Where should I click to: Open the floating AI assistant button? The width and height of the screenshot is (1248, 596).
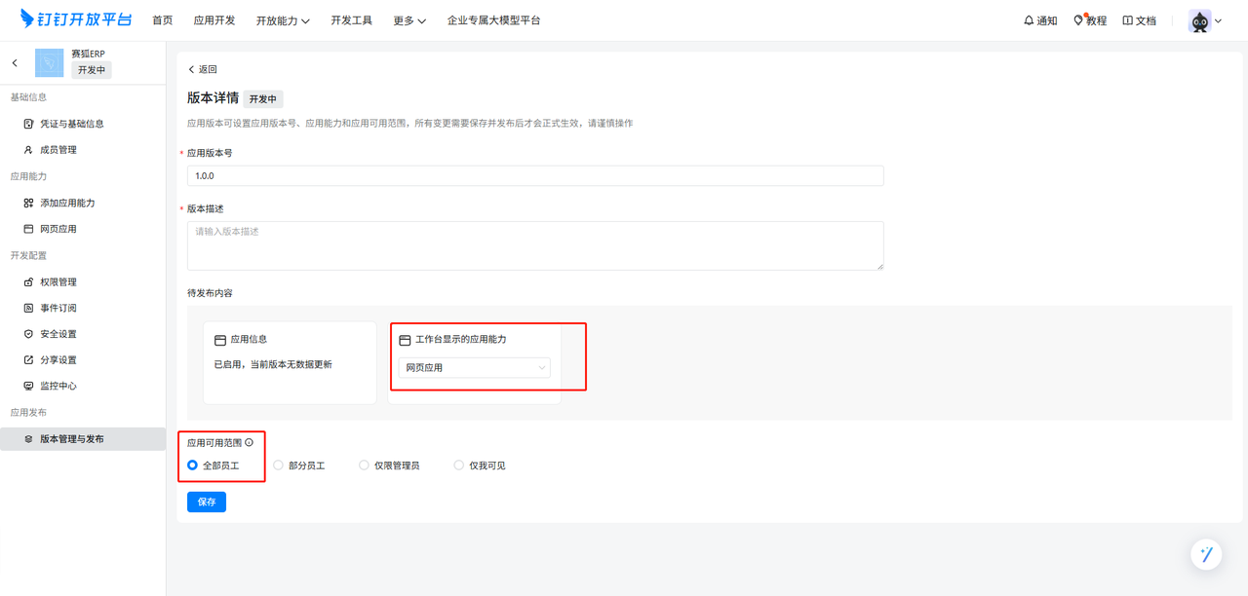click(1207, 554)
